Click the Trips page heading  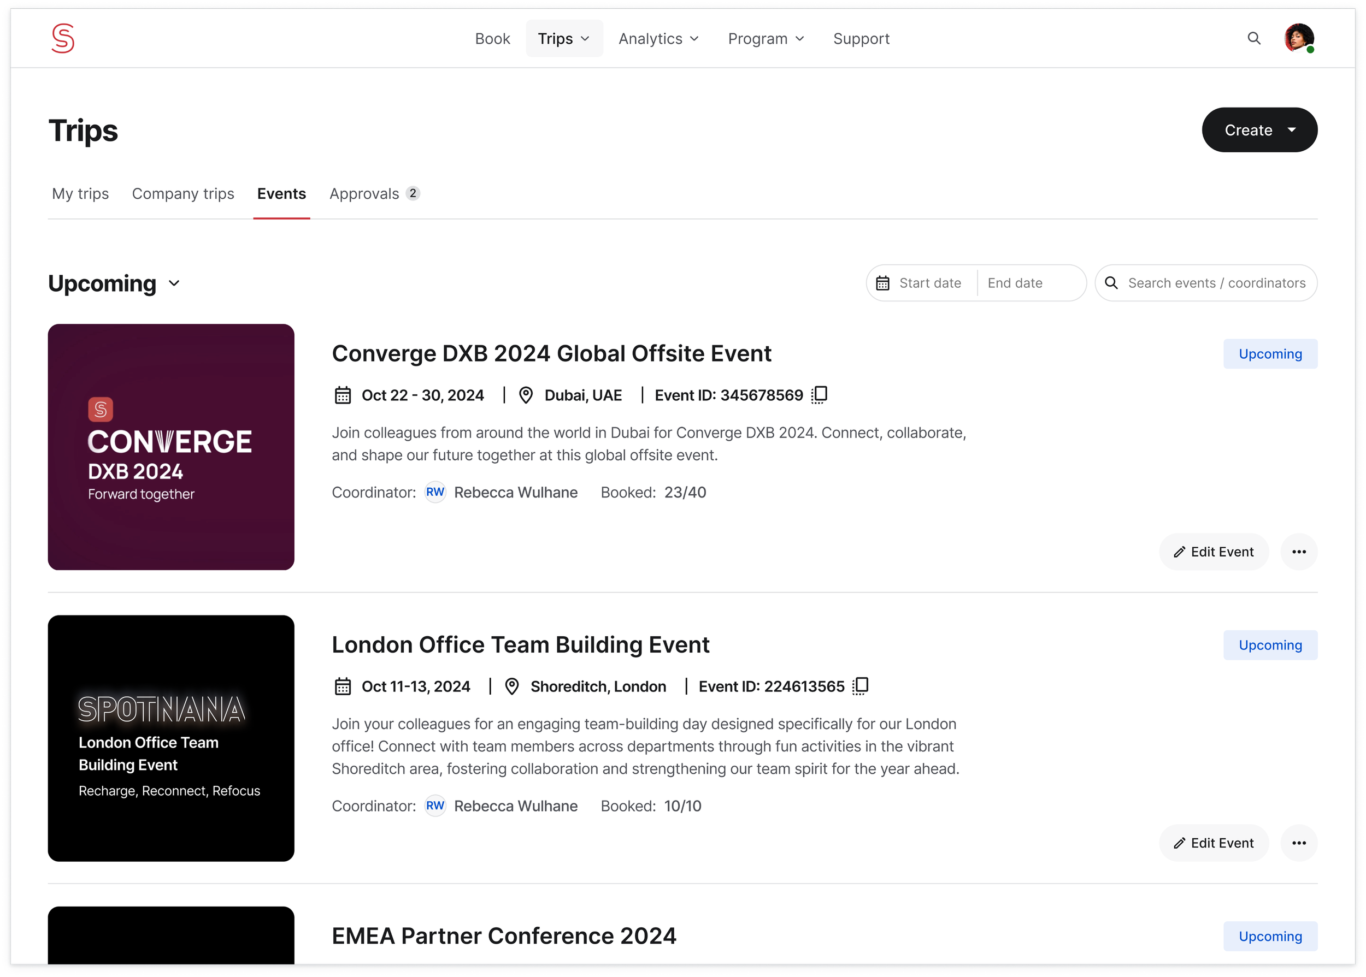coord(83,131)
